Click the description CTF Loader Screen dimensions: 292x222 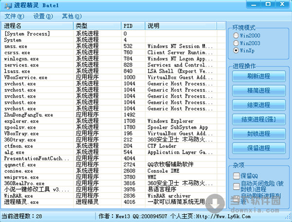click(x=162, y=146)
